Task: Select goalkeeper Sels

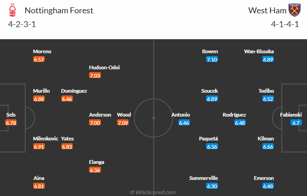Action: [11, 115]
